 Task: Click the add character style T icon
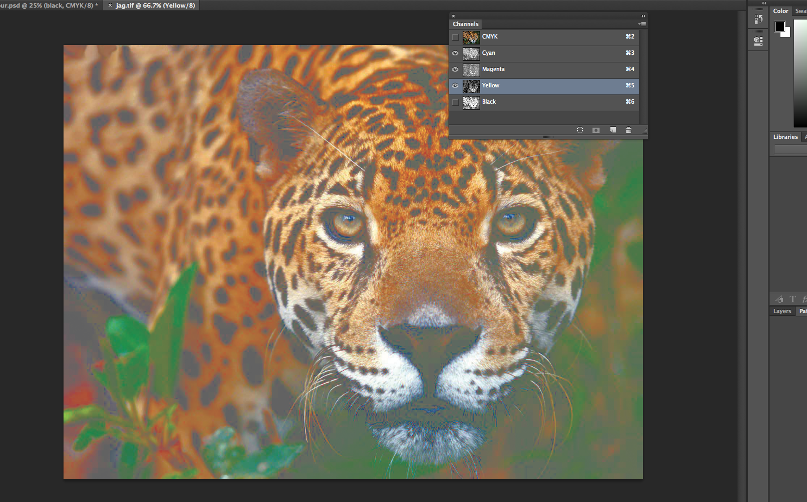[793, 299]
